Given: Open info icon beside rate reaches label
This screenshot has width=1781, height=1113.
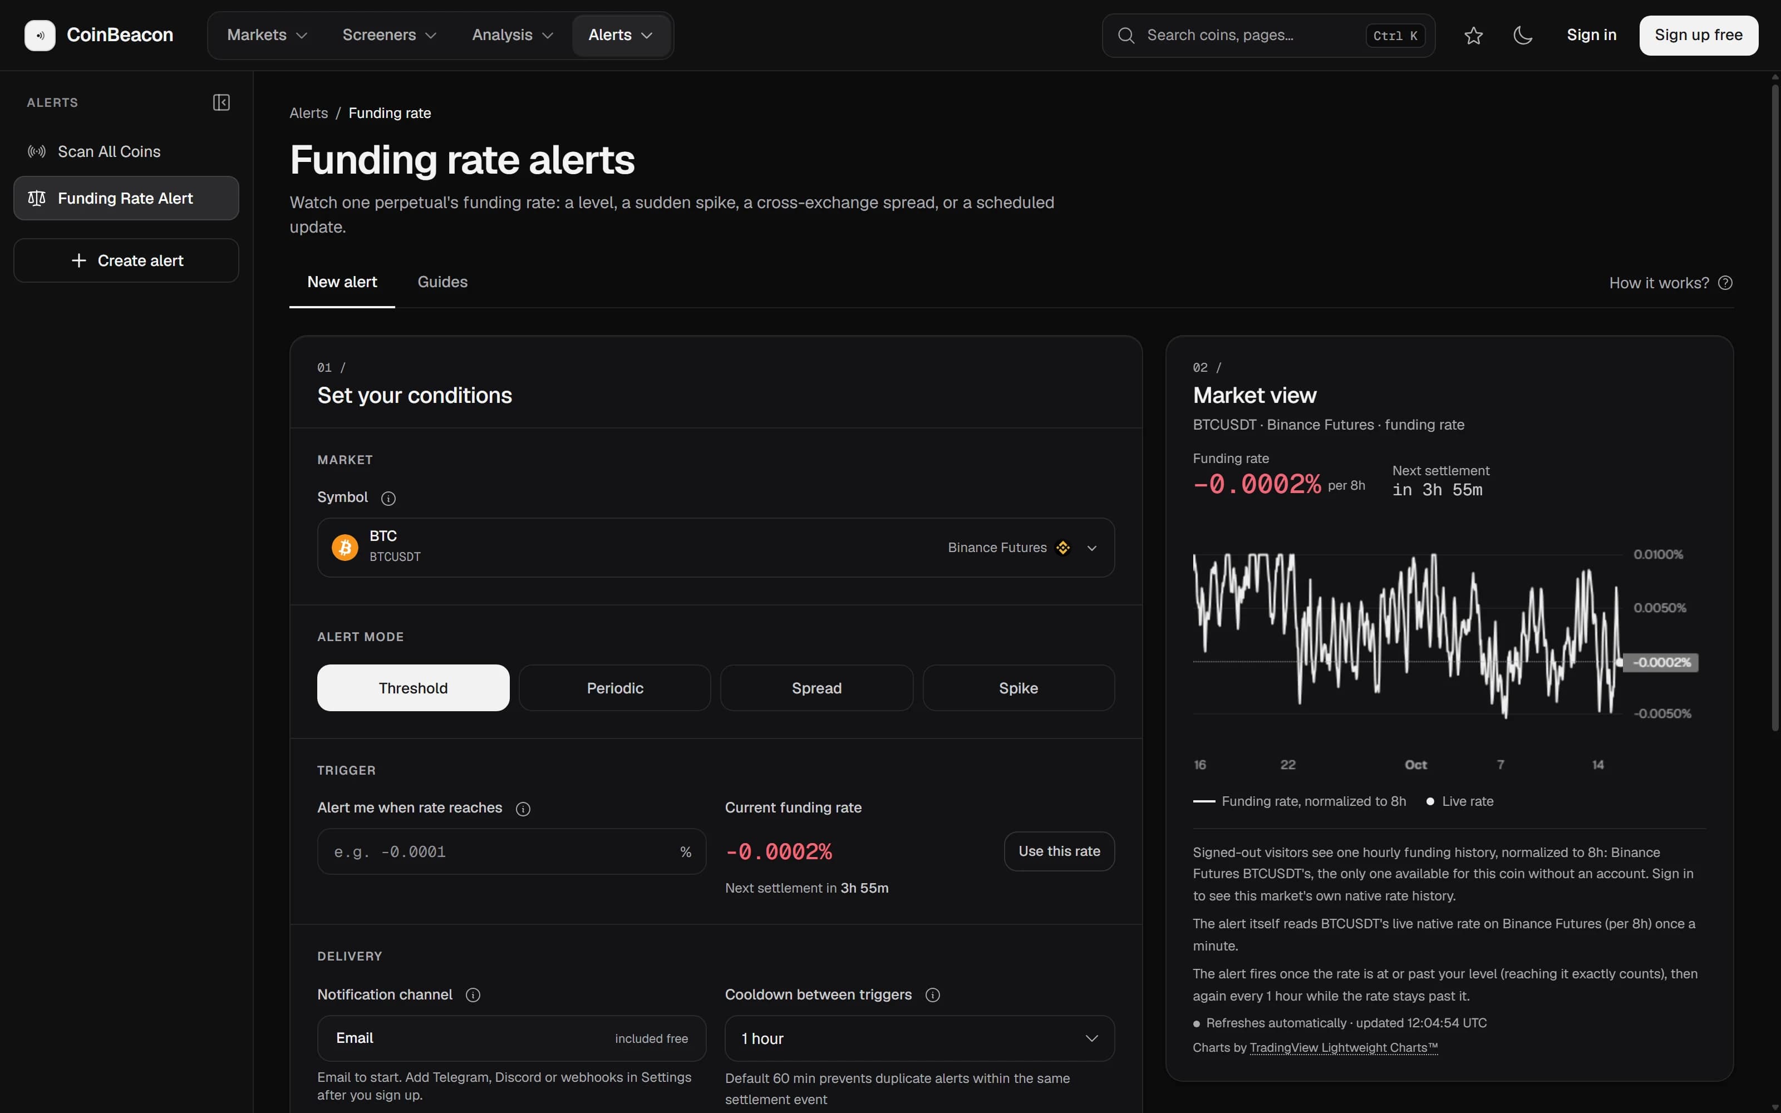Looking at the screenshot, I should coord(523,809).
